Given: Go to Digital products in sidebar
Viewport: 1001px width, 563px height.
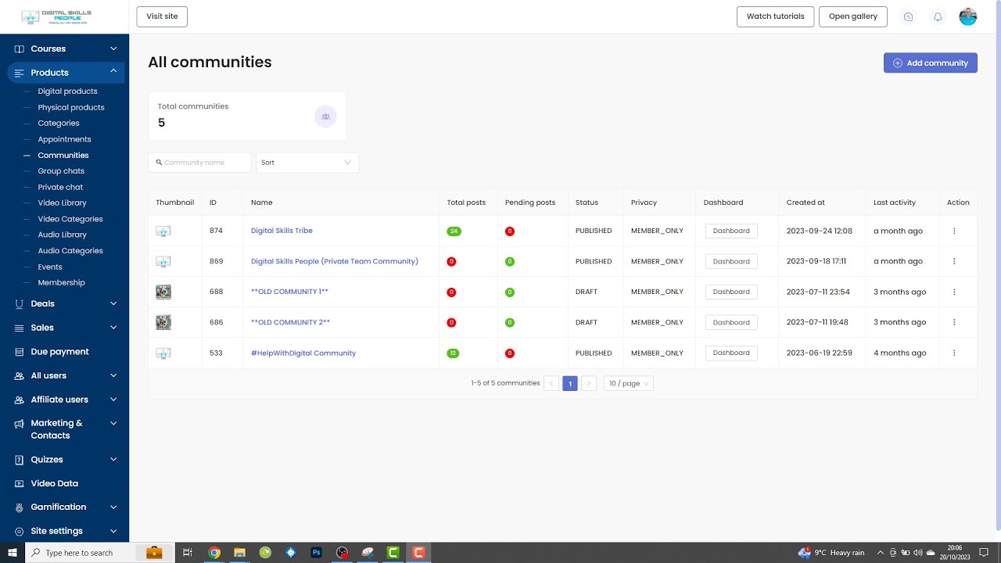Looking at the screenshot, I should (x=67, y=91).
